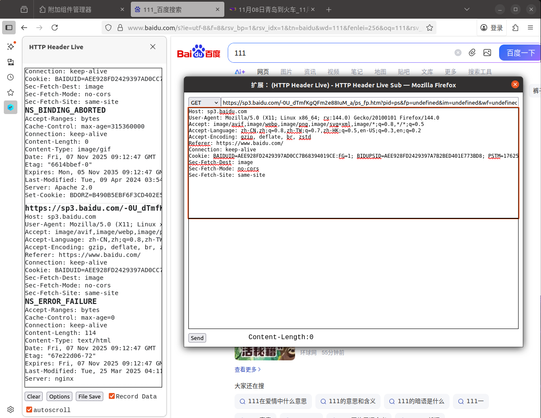The height and width of the screenshot is (418, 541).
Task: Select the 文库 search category
Action: (427, 72)
